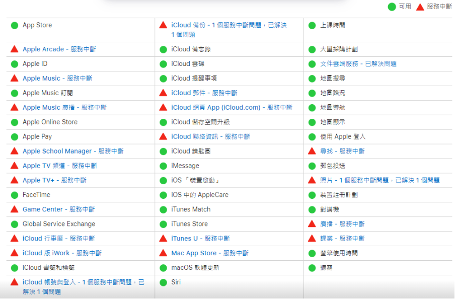Click the red triangle beside Apple Arcade

click(14, 49)
